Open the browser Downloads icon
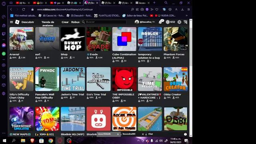The image size is (256, 144). (x=182, y=10)
